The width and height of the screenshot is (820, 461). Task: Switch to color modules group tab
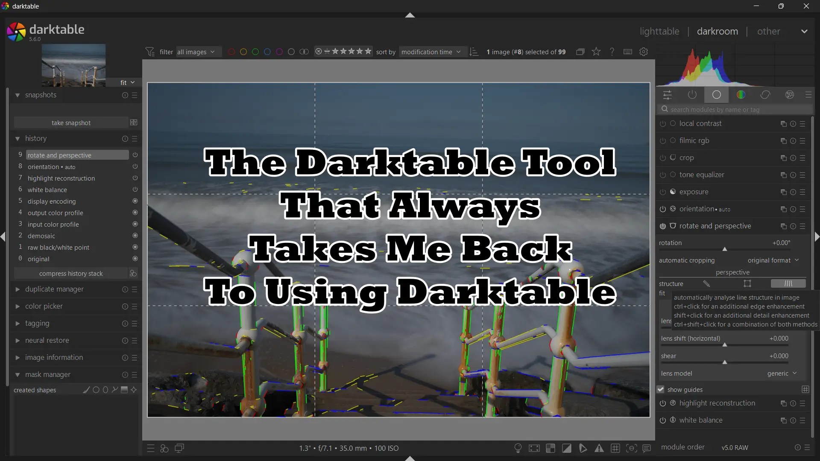741,95
